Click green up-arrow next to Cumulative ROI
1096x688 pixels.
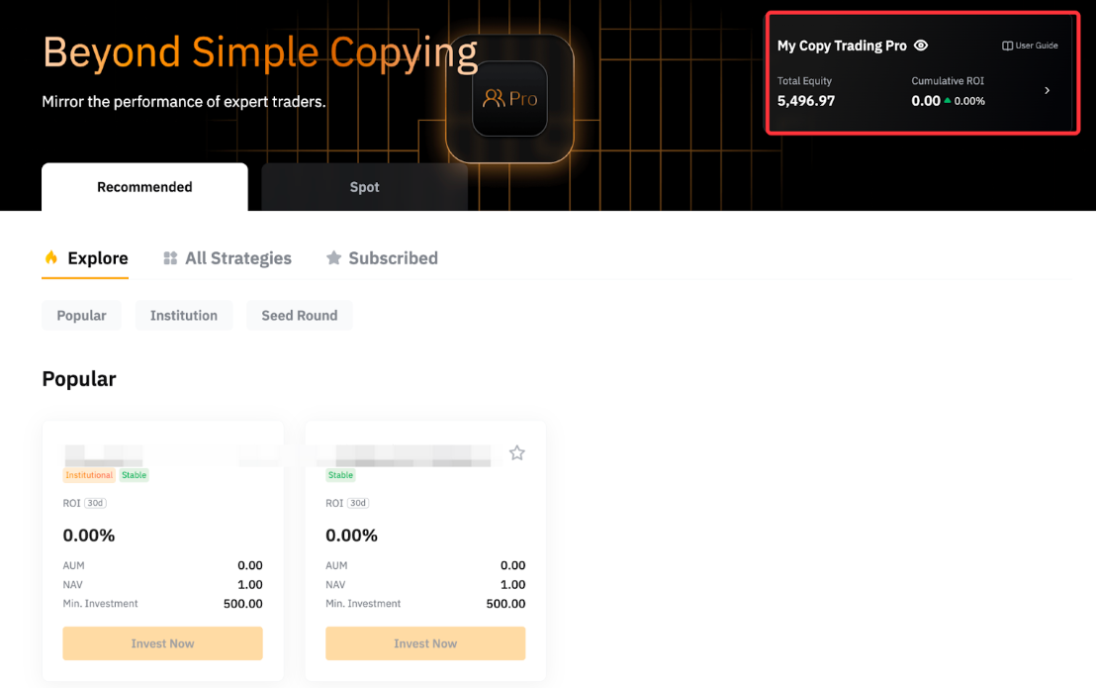(x=948, y=101)
